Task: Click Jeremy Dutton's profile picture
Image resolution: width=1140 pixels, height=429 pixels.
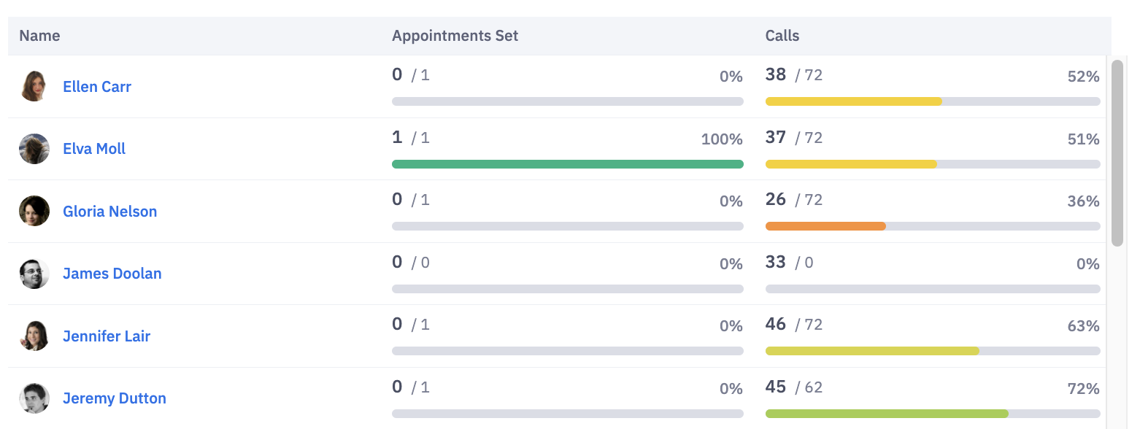Action: pyautogui.click(x=34, y=398)
